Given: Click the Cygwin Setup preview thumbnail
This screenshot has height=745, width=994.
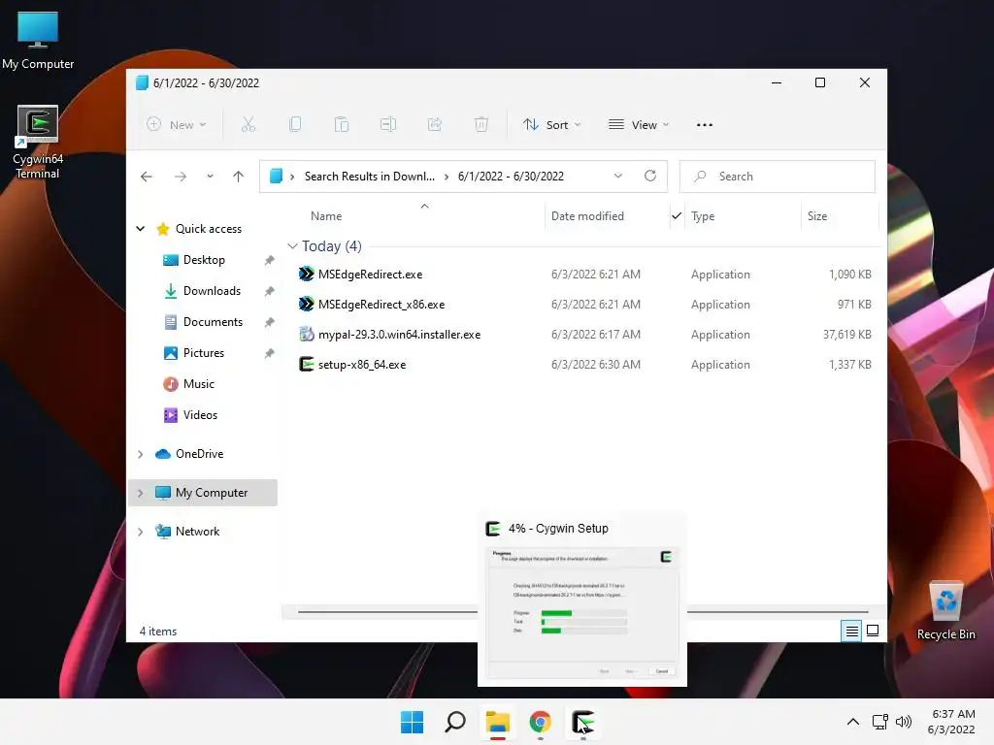Looking at the screenshot, I should [582, 612].
